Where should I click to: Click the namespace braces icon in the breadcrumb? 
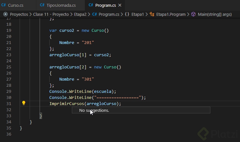pyautogui.click(x=127, y=14)
